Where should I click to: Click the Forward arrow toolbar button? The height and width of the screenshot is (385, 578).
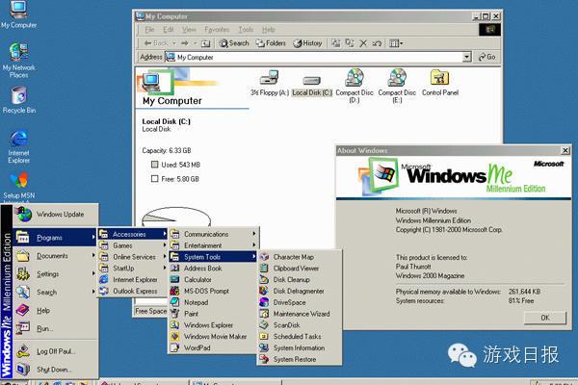185,43
